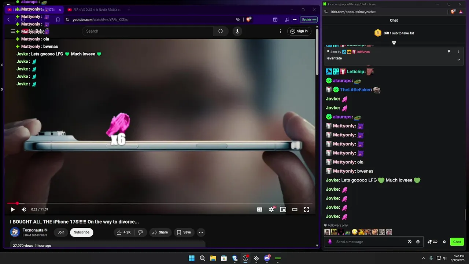Viewport: 469px width, 264px height.
Task: Open File Explorer from taskbar
Action: point(213,258)
